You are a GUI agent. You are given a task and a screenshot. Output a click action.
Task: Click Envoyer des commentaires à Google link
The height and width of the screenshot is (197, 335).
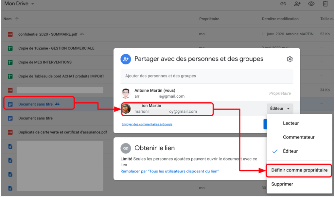tap(147, 124)
